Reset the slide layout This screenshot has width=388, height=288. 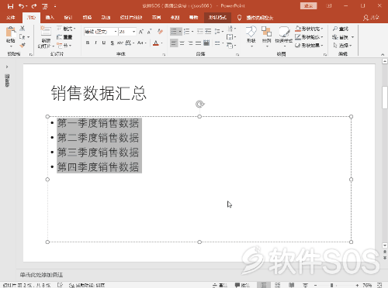point(64,37)
